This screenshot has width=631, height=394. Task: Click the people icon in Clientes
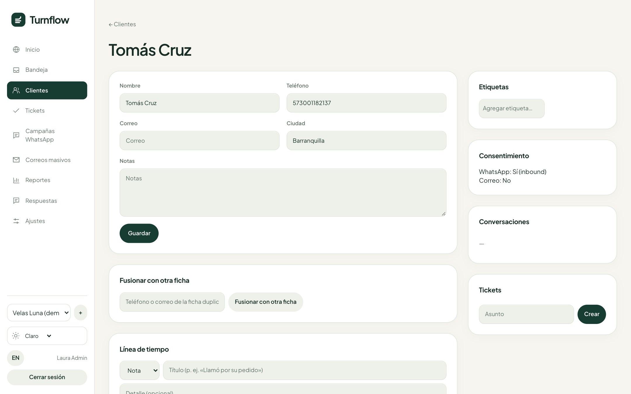pos(16,90)
